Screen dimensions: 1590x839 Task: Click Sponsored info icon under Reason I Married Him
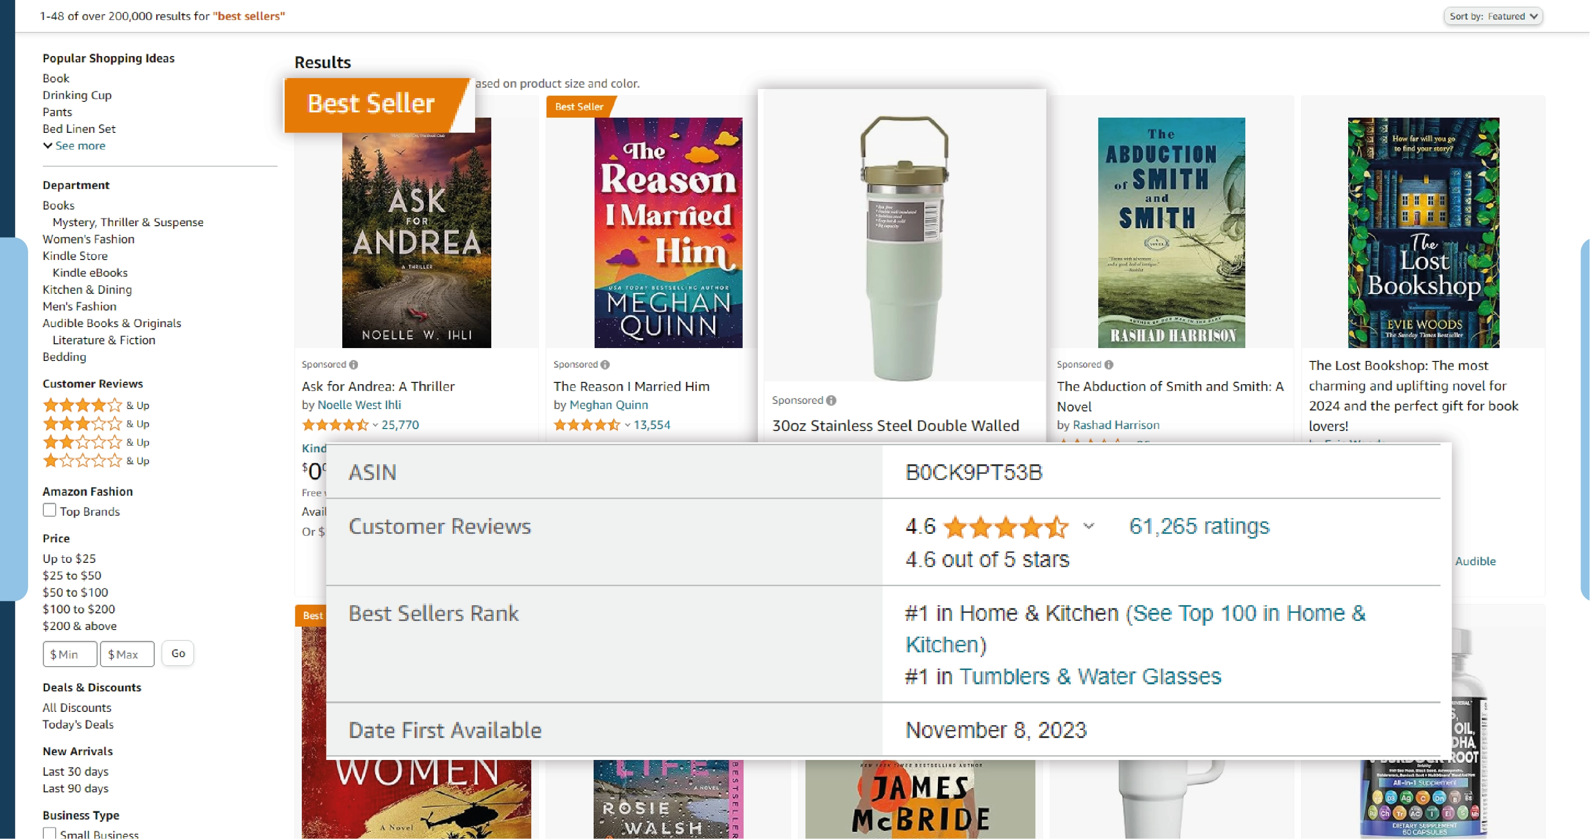click(x=605, y=364)
